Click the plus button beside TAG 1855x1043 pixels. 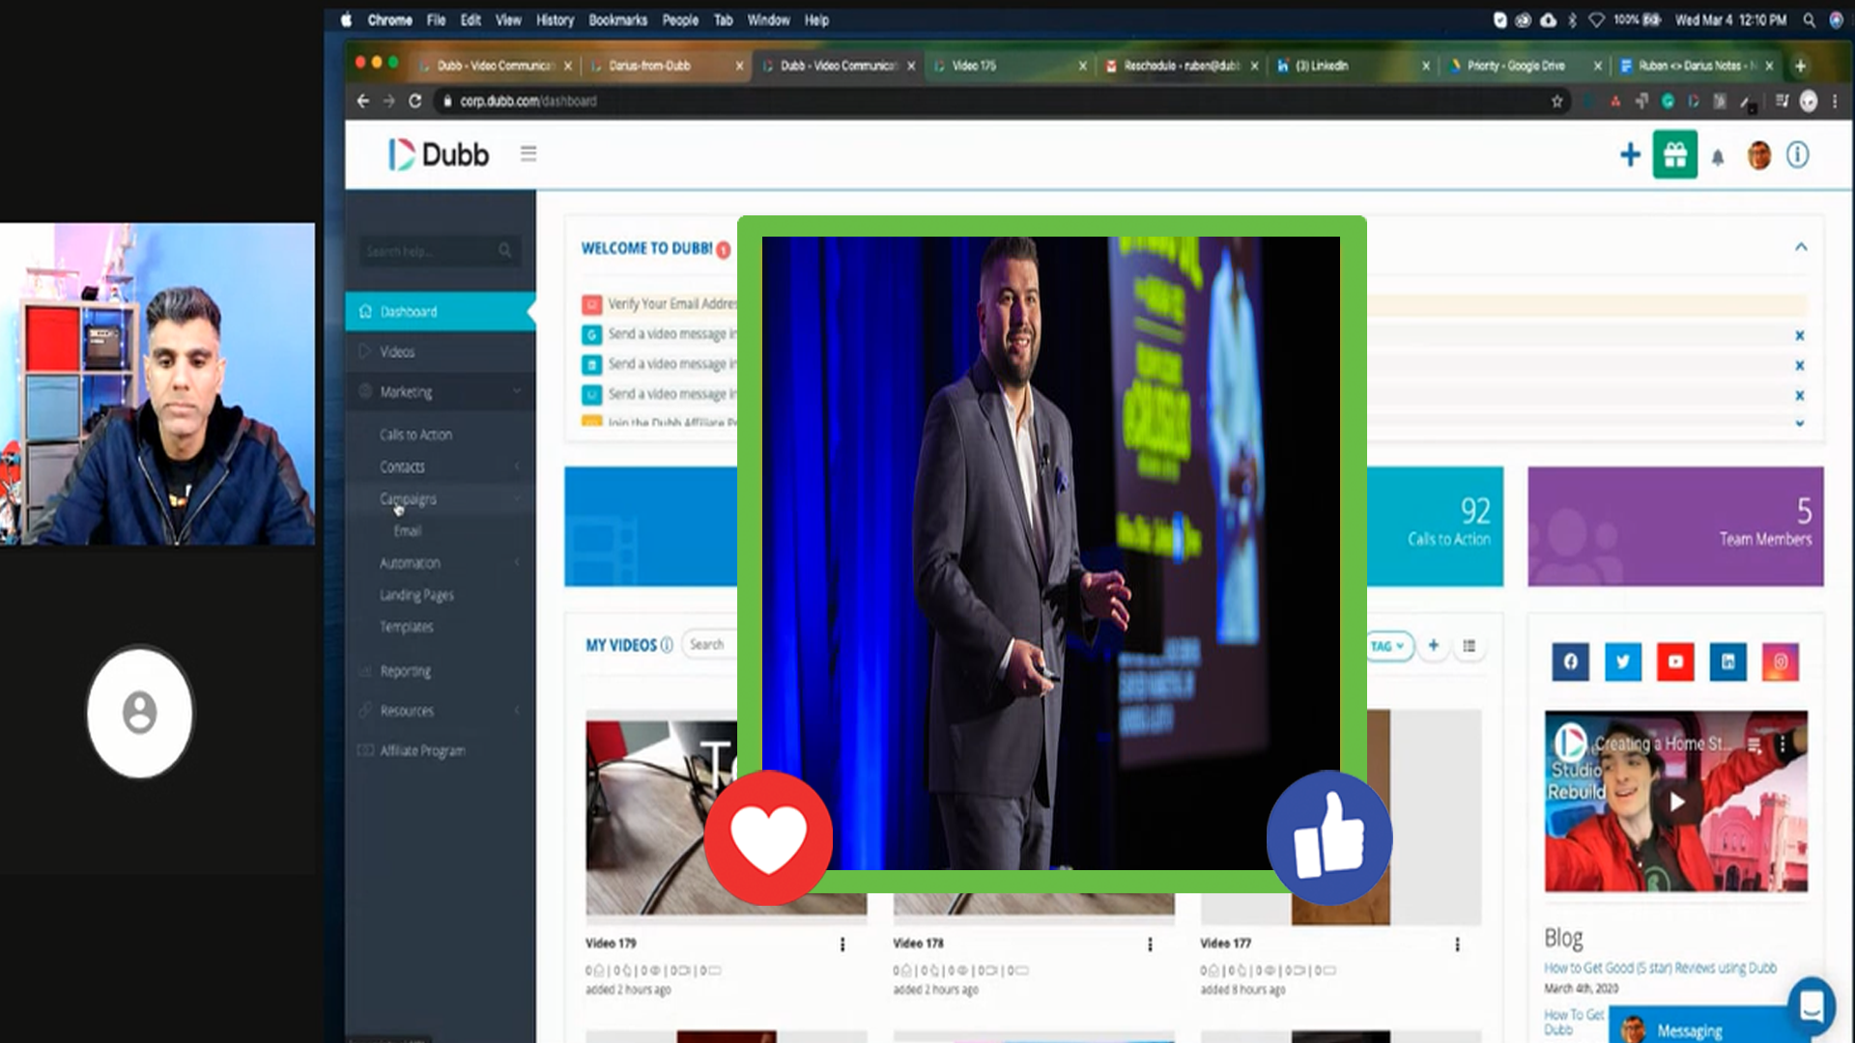(1434, 645)
